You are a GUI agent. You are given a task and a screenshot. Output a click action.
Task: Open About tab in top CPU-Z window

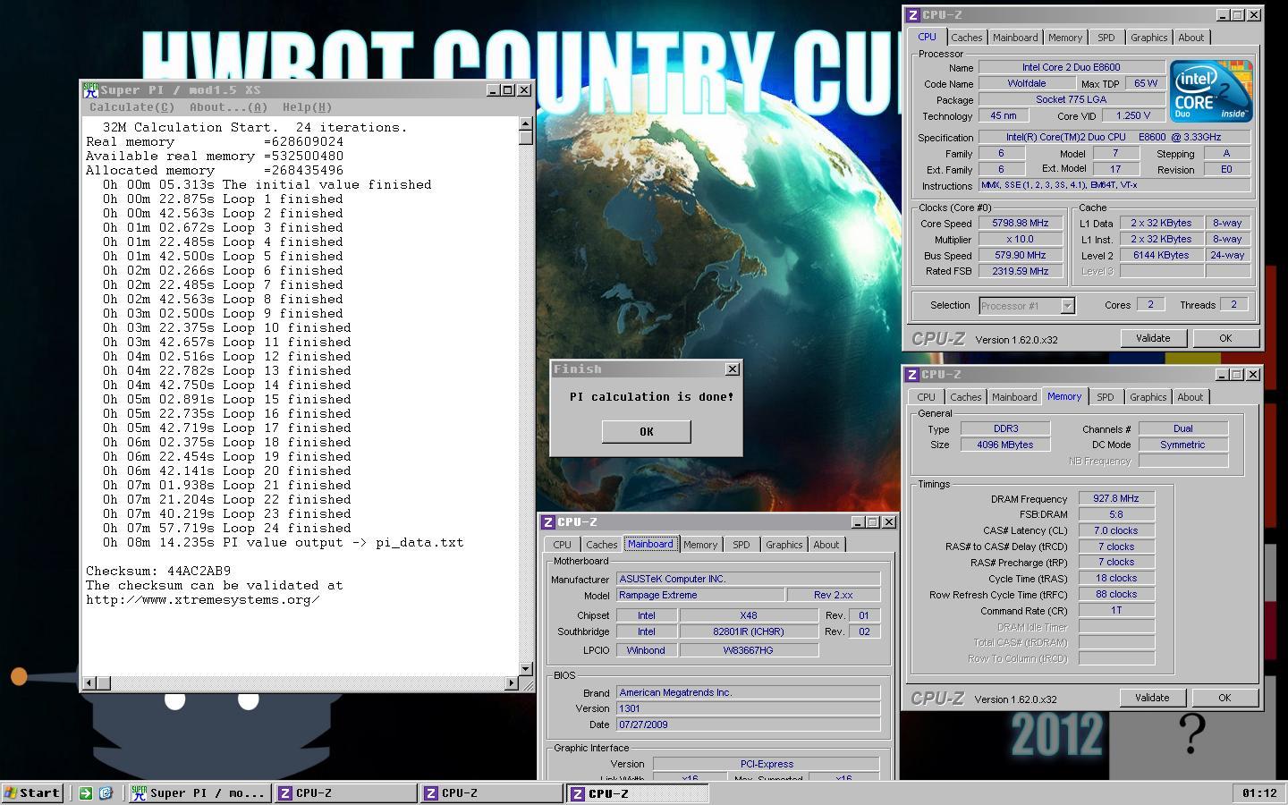1191,38
